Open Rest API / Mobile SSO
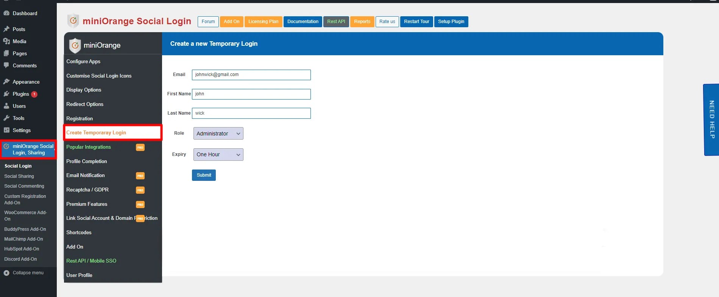Image resolution: width=719 pixels, height=297 pixels. (91, 261)
